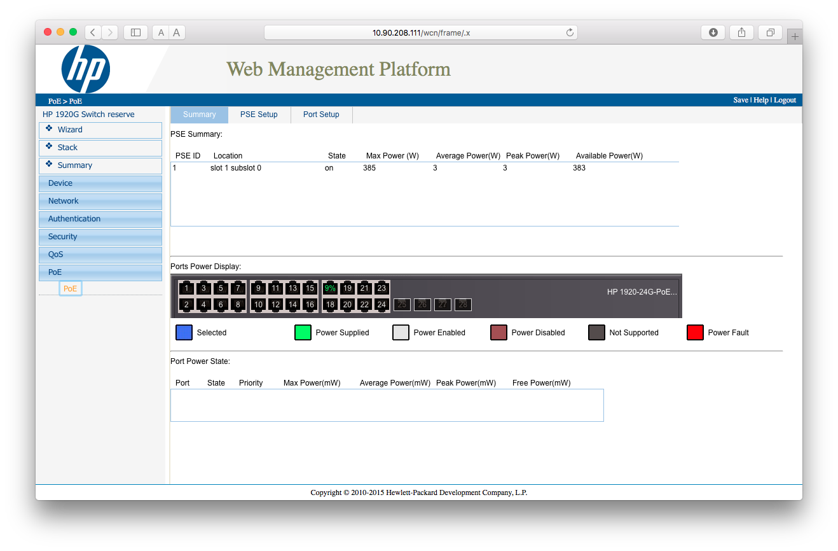Select port 24 on the switch panel
Viewport: 838px width, 551px height.
pos(381,305)
